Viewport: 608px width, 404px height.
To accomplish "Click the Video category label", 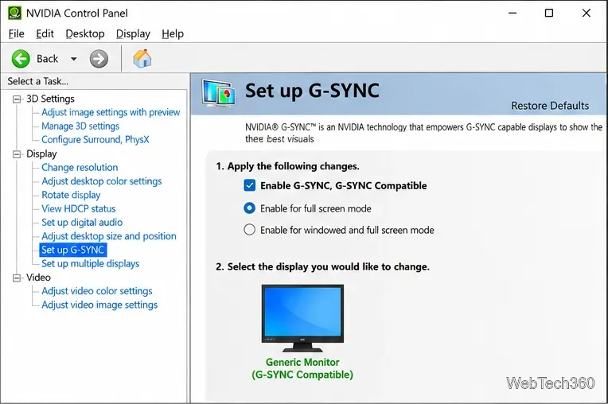I will point(38,278).
